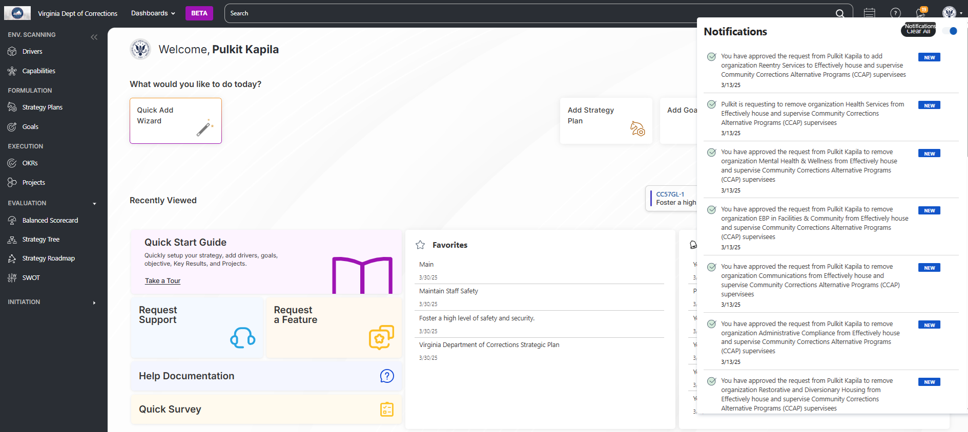Open the Quick Start Guide book illustration
Viewport: 968px width, 432px height.
[x=362, y=275]
